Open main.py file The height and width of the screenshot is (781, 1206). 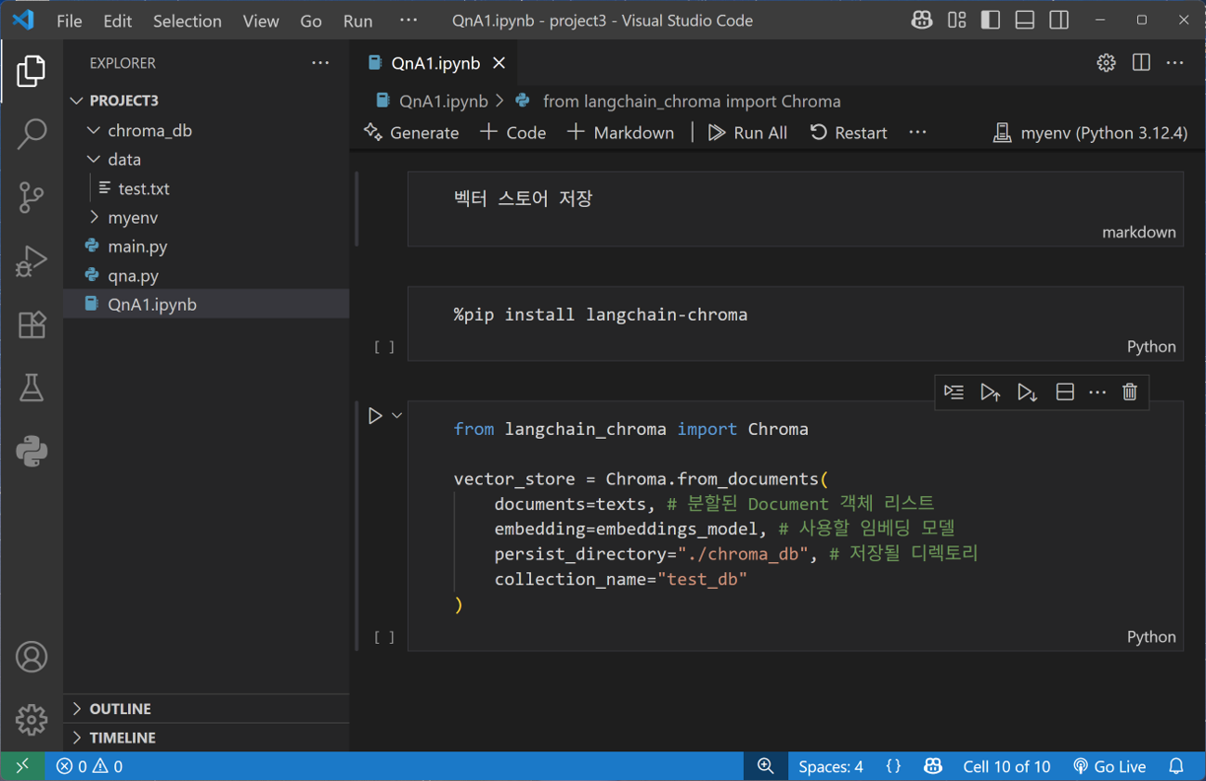[x=206, y=246]
